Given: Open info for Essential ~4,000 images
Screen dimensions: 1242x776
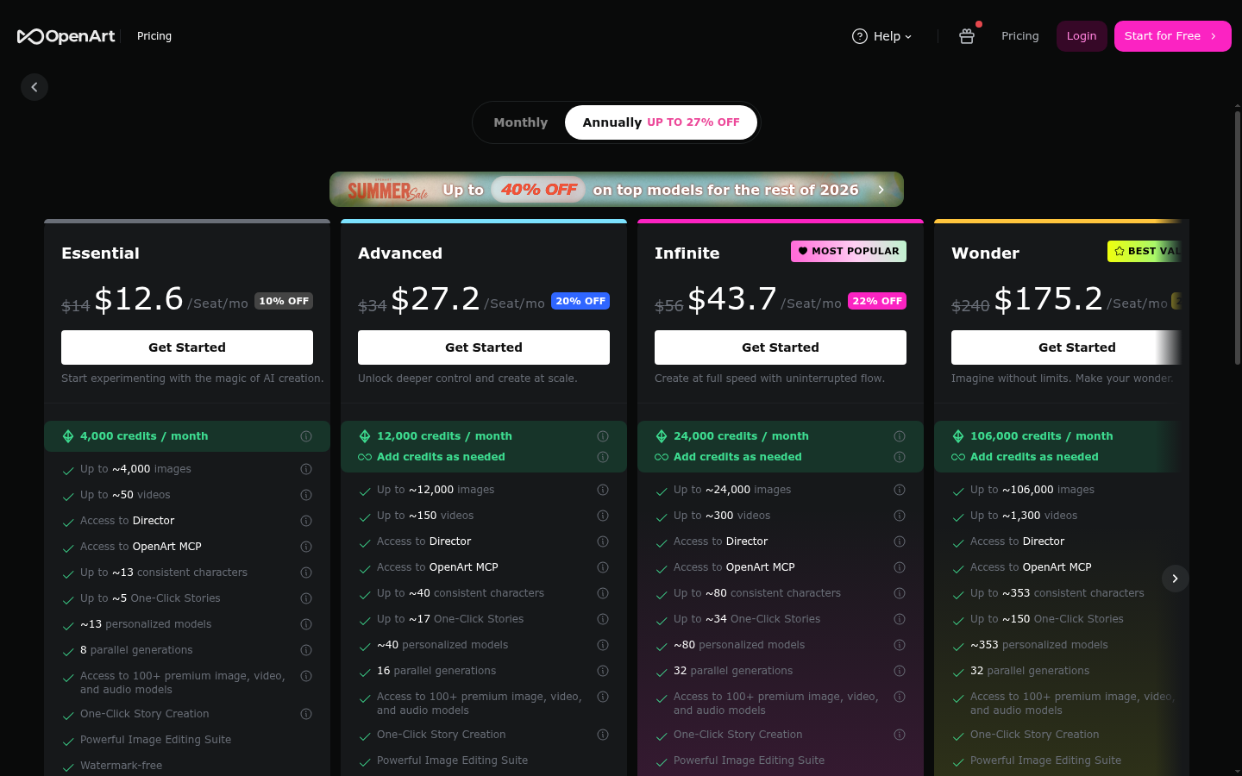Looking at the screenshot, I should [306, 469].
